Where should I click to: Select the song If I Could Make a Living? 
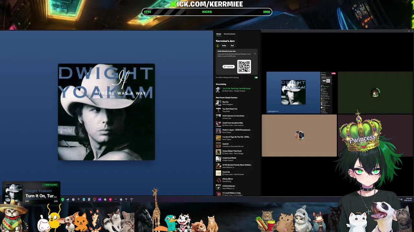click(231, 193)
